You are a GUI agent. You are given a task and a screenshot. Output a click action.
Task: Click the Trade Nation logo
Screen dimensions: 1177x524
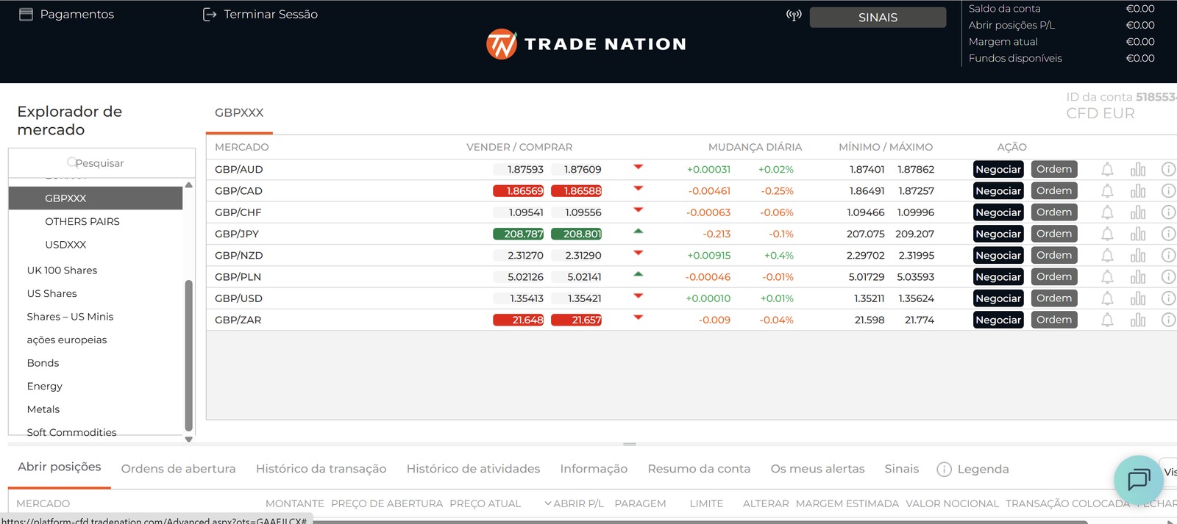tap(586, 44)
